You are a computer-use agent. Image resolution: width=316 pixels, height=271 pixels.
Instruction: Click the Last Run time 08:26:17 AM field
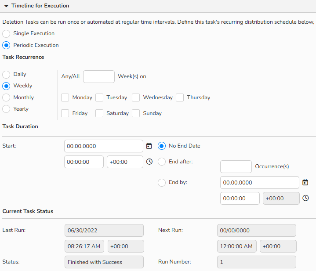(x=84, y=246)
